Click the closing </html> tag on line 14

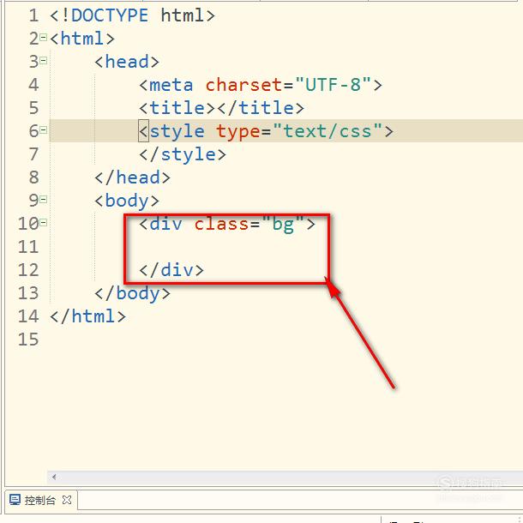pyautogui.click(x=87, y=316)
